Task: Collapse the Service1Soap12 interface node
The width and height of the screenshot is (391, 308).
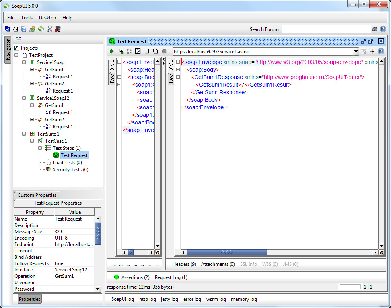Action: (24, 98)
